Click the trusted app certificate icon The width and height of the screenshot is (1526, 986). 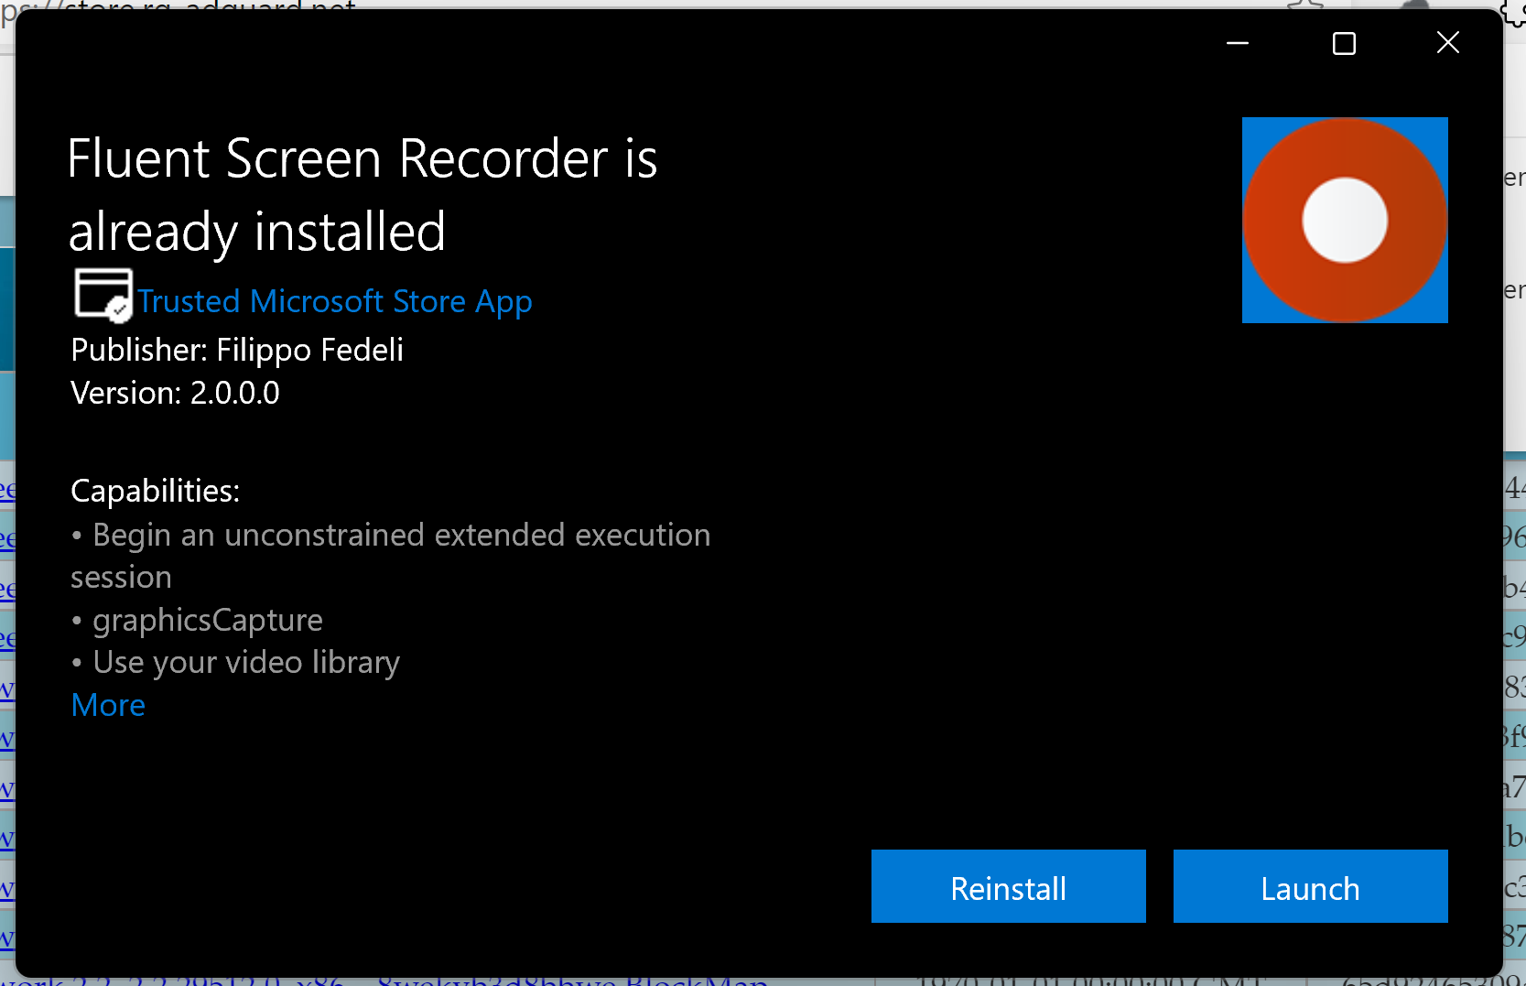(103, 295)
